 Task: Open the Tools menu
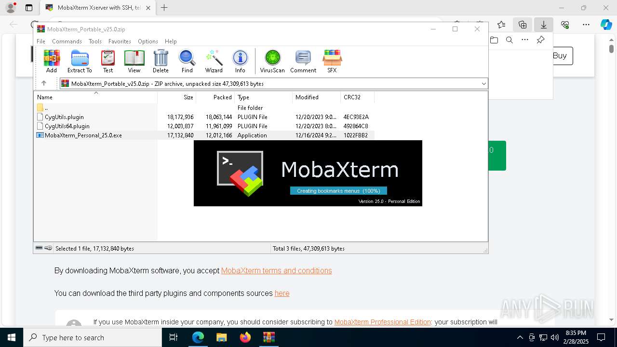[x=95, y=41]
